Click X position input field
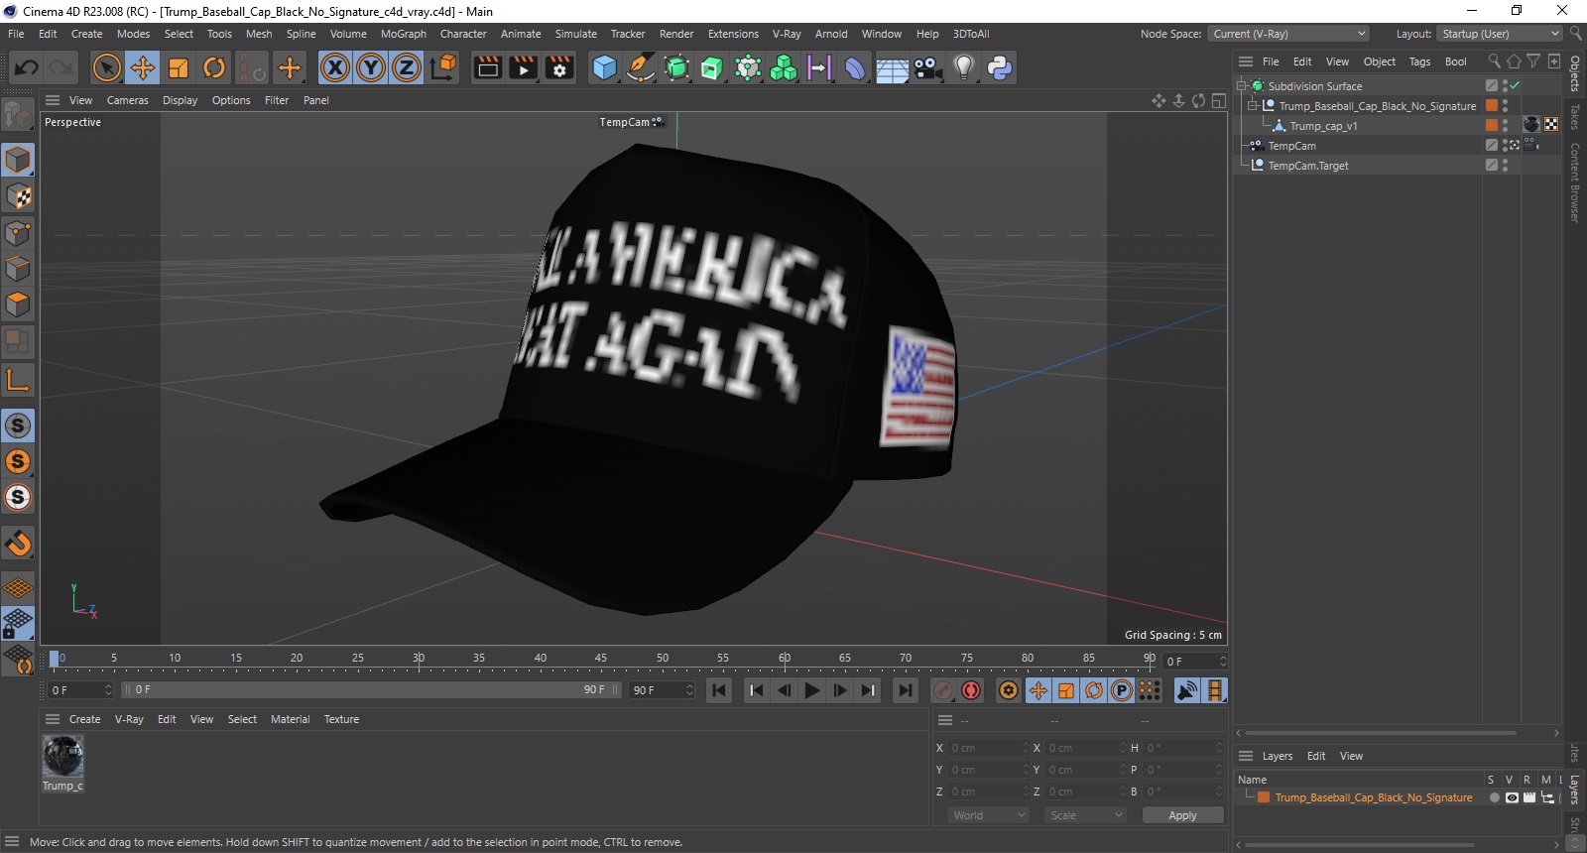 (986, 748)
